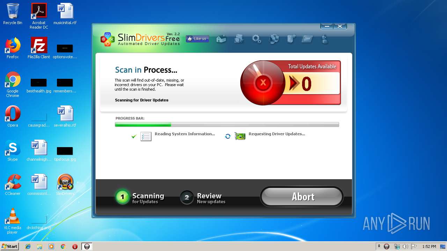Click the 'Scan in Process...' heading
This screenshot has width=447, height=251.
click(x=146, y=70)
